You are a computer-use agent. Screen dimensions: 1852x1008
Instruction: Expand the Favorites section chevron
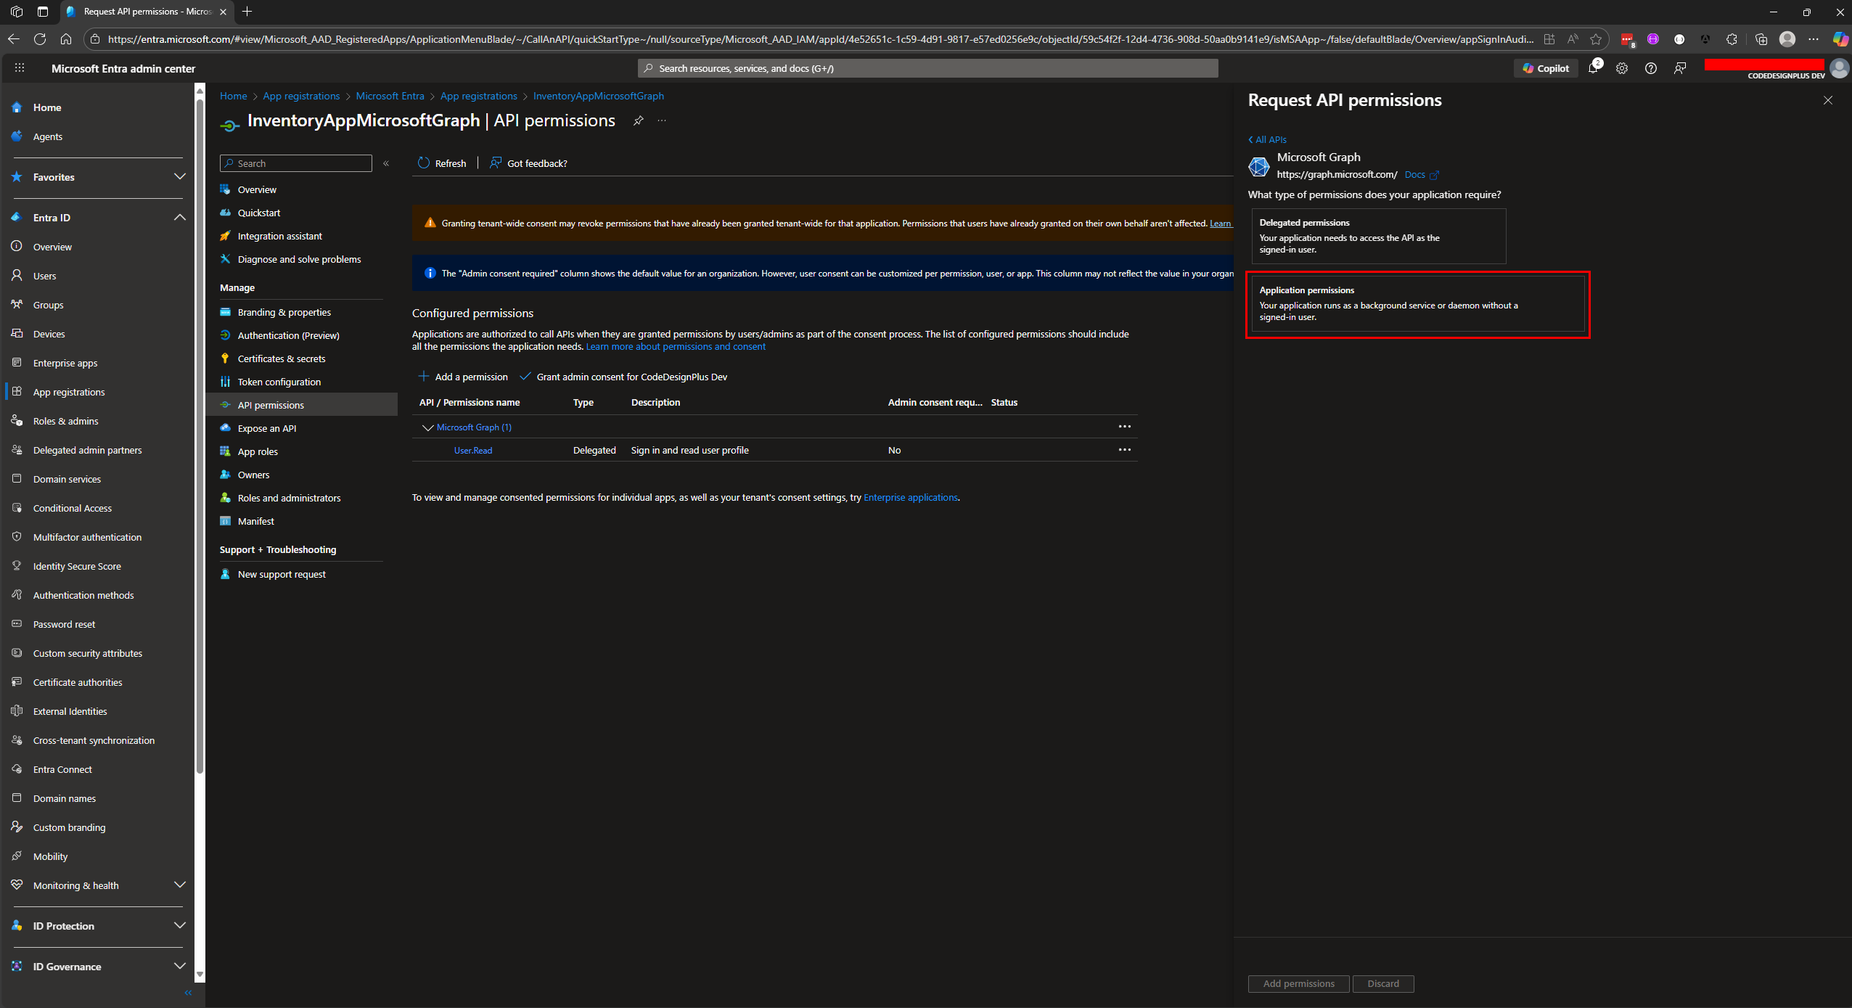tap(179, 176)
